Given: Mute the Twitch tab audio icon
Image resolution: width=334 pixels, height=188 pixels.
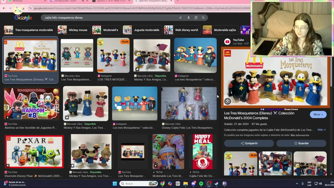Looking at the screenshot, I should (x=83, y=1).
